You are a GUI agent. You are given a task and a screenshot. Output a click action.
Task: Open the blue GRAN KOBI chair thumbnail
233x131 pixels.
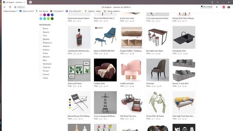pyautogui.click(x=105, y=37)
